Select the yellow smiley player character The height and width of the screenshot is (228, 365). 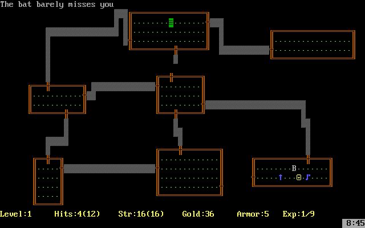pos(299,177)
